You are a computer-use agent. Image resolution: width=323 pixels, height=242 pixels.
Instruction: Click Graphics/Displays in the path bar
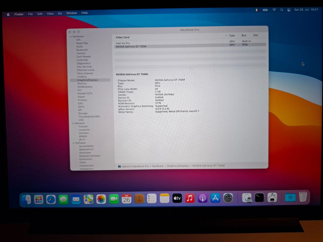[x=178, y=166]
